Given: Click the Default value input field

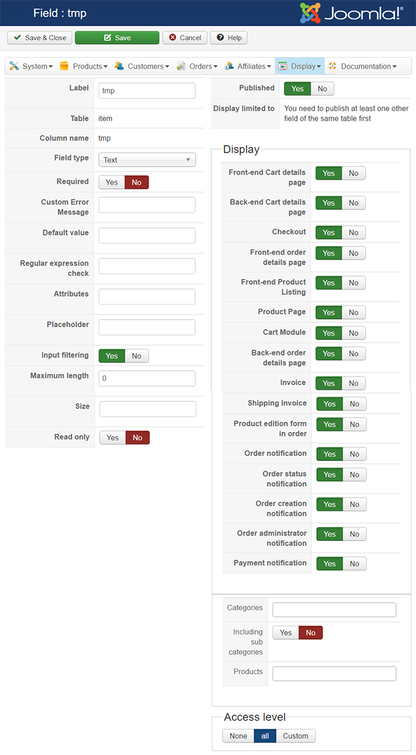Looking at the screenshot, I should coord(147,236).
